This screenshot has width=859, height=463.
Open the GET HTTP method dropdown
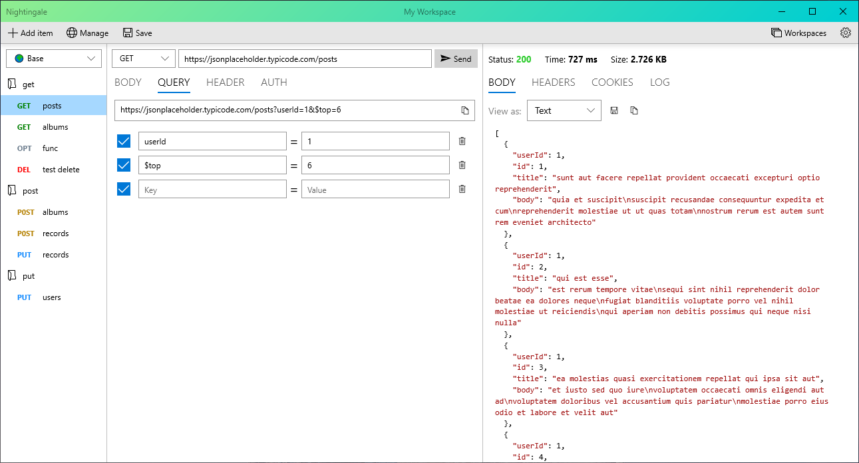[144, 59]
